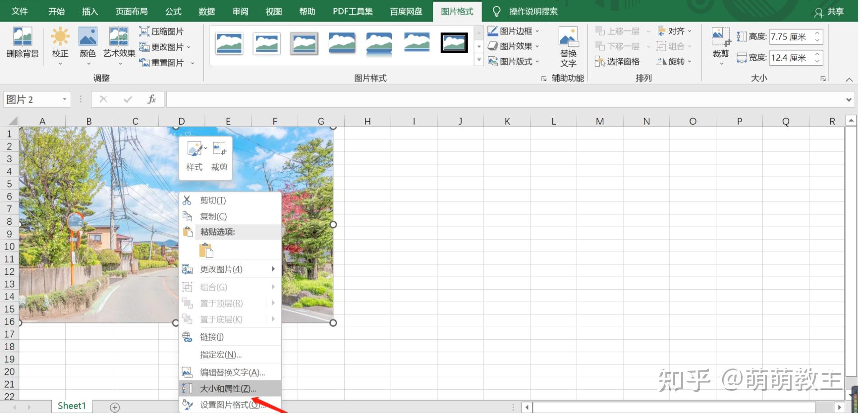865x415 pixels.
Task: Click the 宽度 width input field
Action: coord(791,58)
